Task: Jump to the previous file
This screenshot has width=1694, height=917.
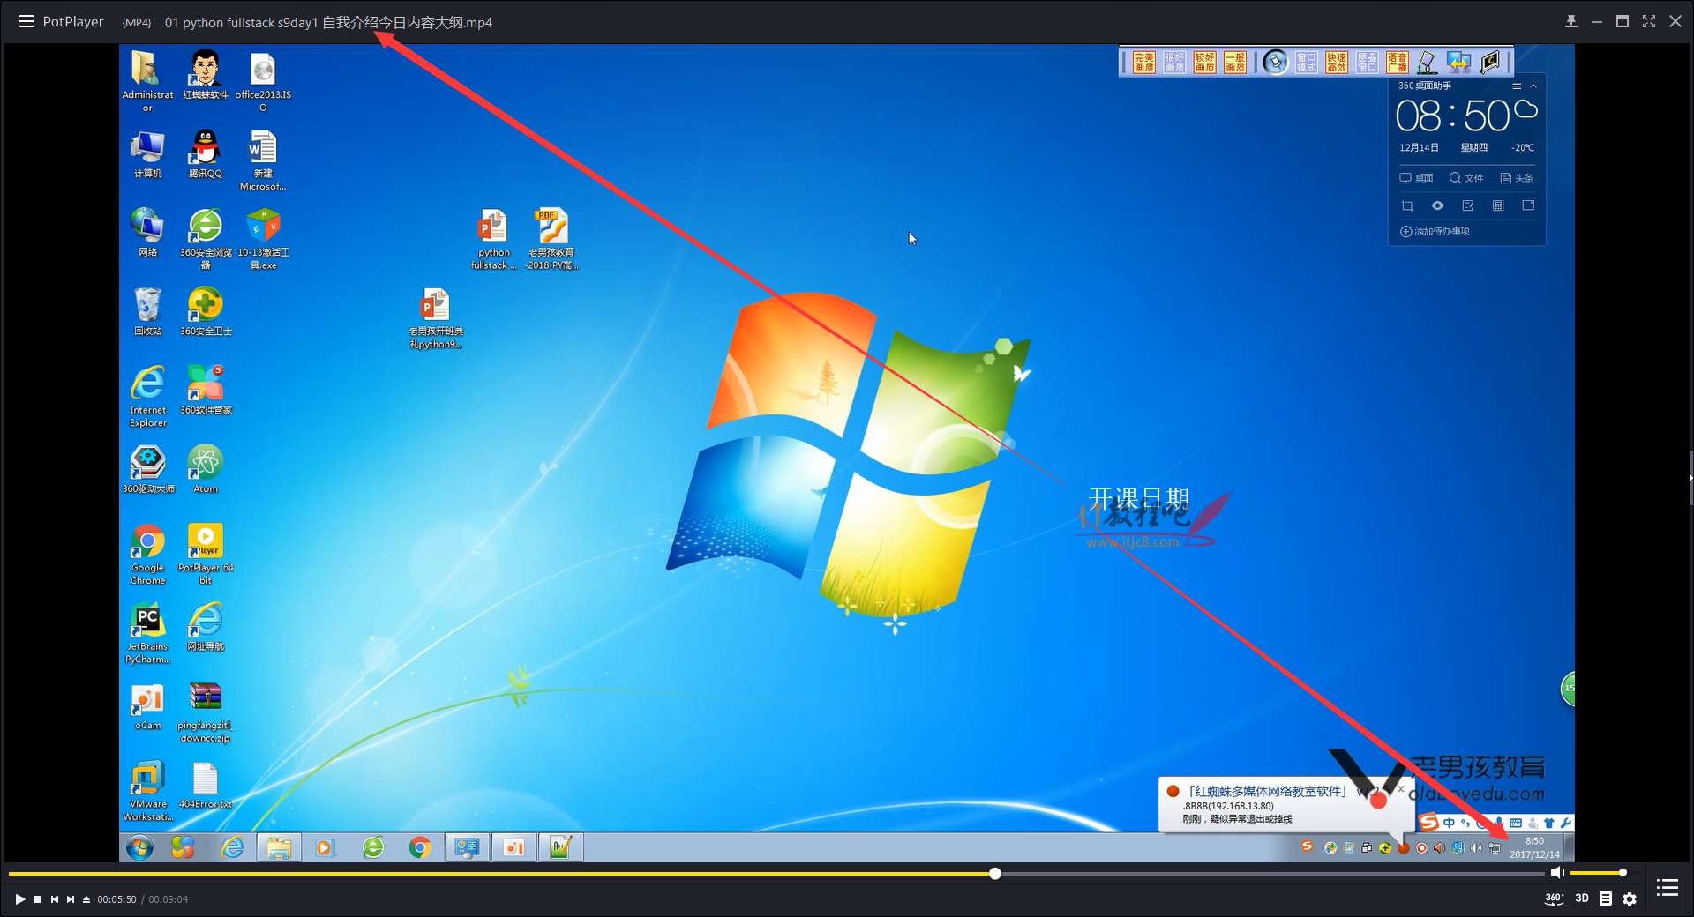Action: [55, 899]
